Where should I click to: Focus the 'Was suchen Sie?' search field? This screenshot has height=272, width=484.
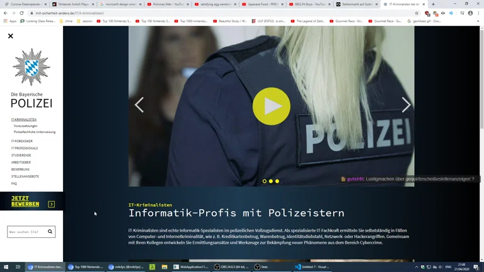click(x=26, y=232)
